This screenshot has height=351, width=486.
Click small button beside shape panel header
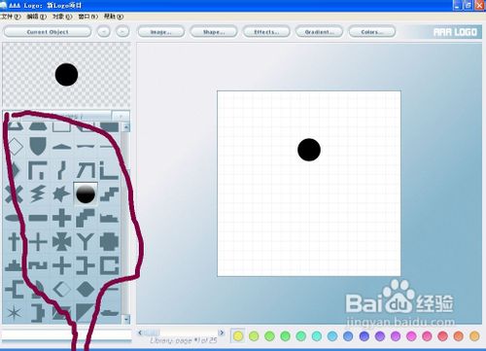point(121,115)
